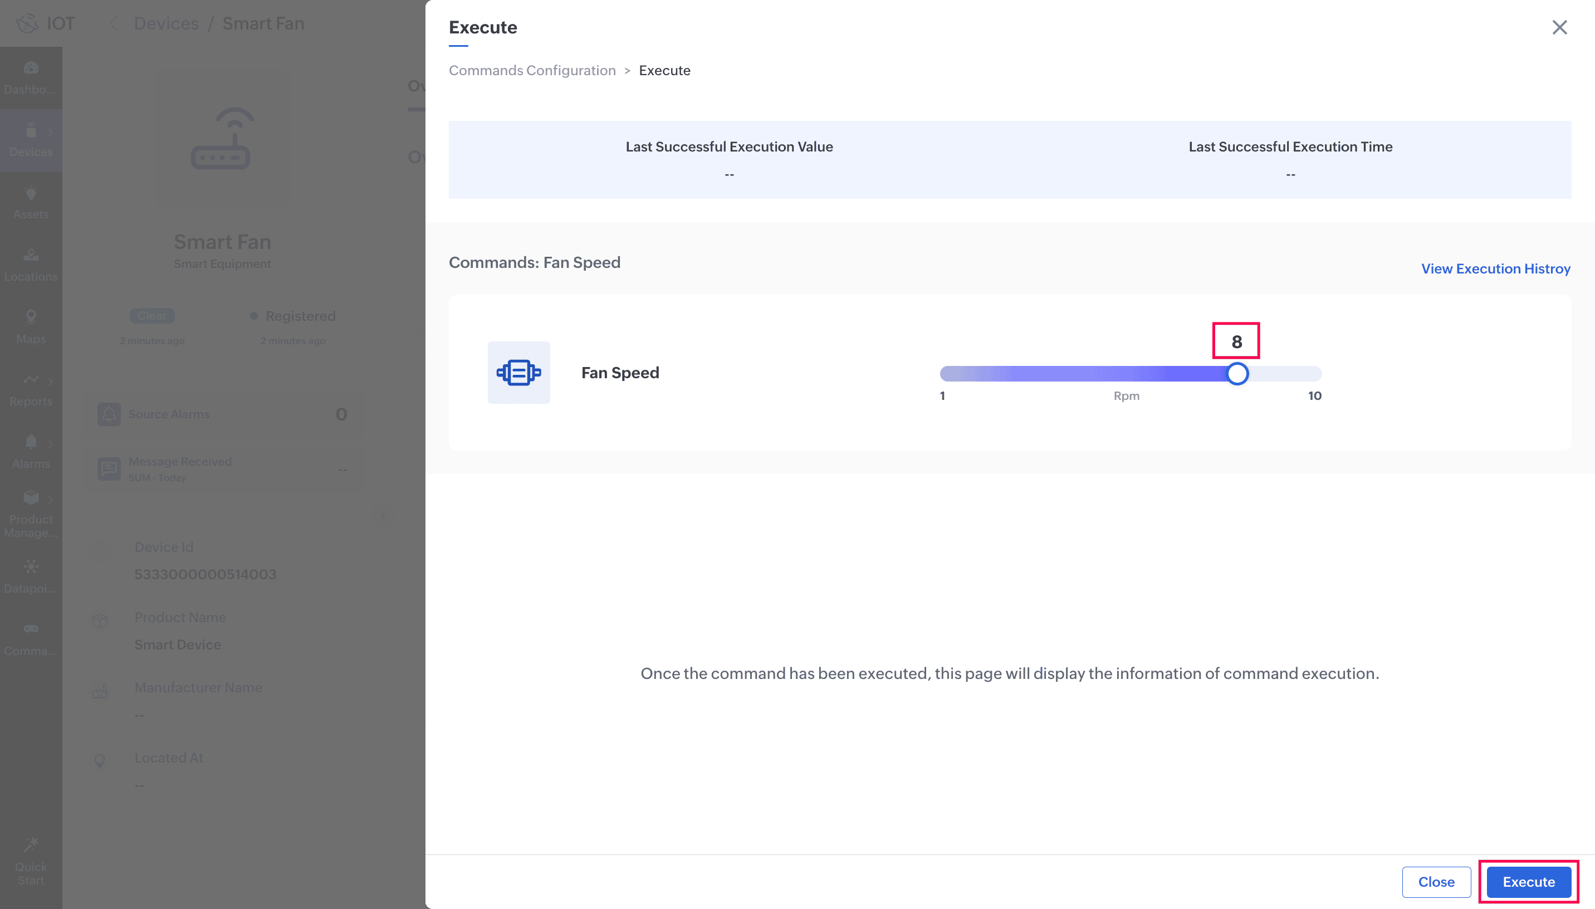Click the Fan Speed slider handle
Viewport: 1595px width, 909px height.
pos(1237,374)
